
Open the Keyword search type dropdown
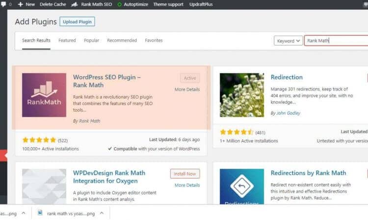[288, 41]
